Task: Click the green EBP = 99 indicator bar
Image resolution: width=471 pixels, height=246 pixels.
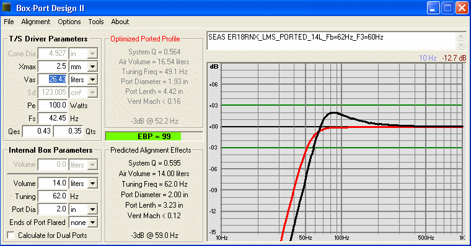Action: coord(143,137)
